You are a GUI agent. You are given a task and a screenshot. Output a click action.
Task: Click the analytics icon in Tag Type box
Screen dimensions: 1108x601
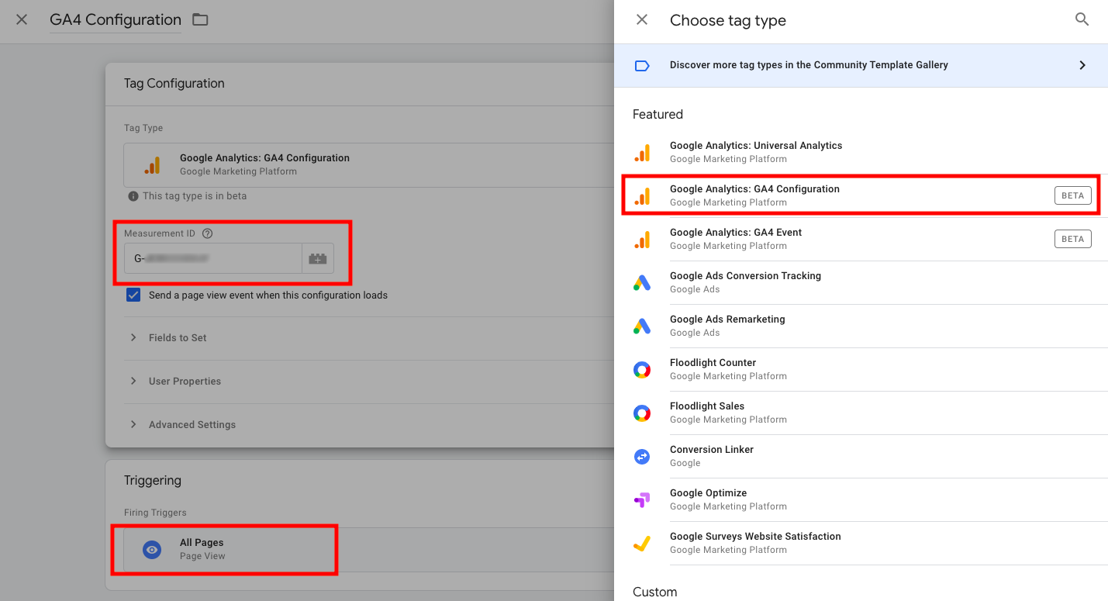tap(152, 165)
